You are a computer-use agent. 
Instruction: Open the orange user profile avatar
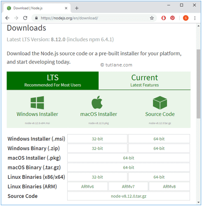186,18
